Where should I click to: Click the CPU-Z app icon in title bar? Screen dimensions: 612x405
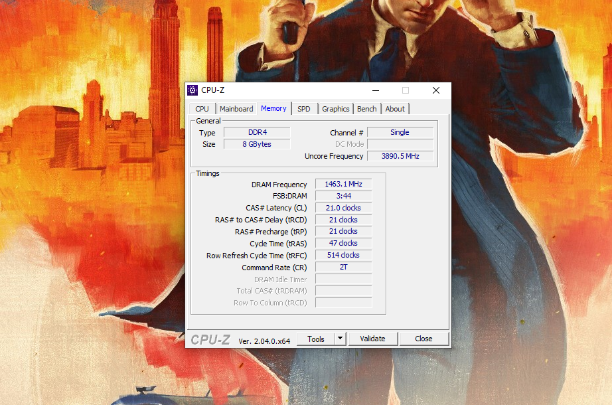tap(192, 90)
